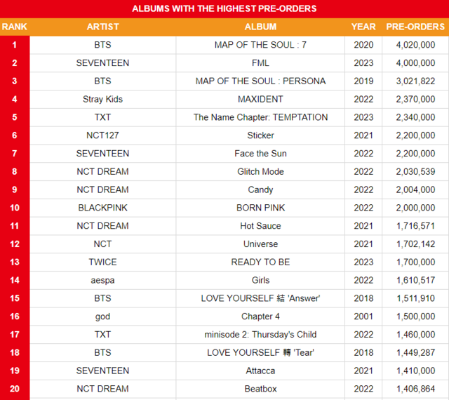The width and height of the screenshot is (449, 400).
Task: Click the RANK column header
Action: 14,27
